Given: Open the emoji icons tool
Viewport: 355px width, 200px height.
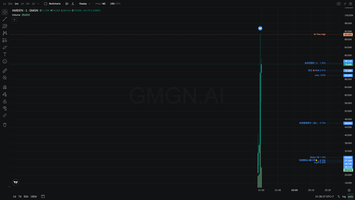Looking at the screenshot, I should 5,61.
